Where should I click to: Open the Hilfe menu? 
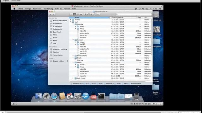(74, 9)
